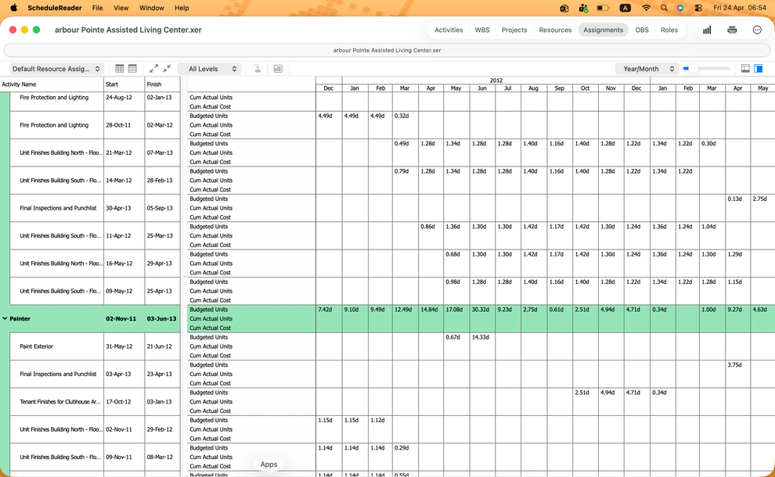The image size is (775, 477).
Task: Click the expand all arrows icon
Action: click(153, 69)
